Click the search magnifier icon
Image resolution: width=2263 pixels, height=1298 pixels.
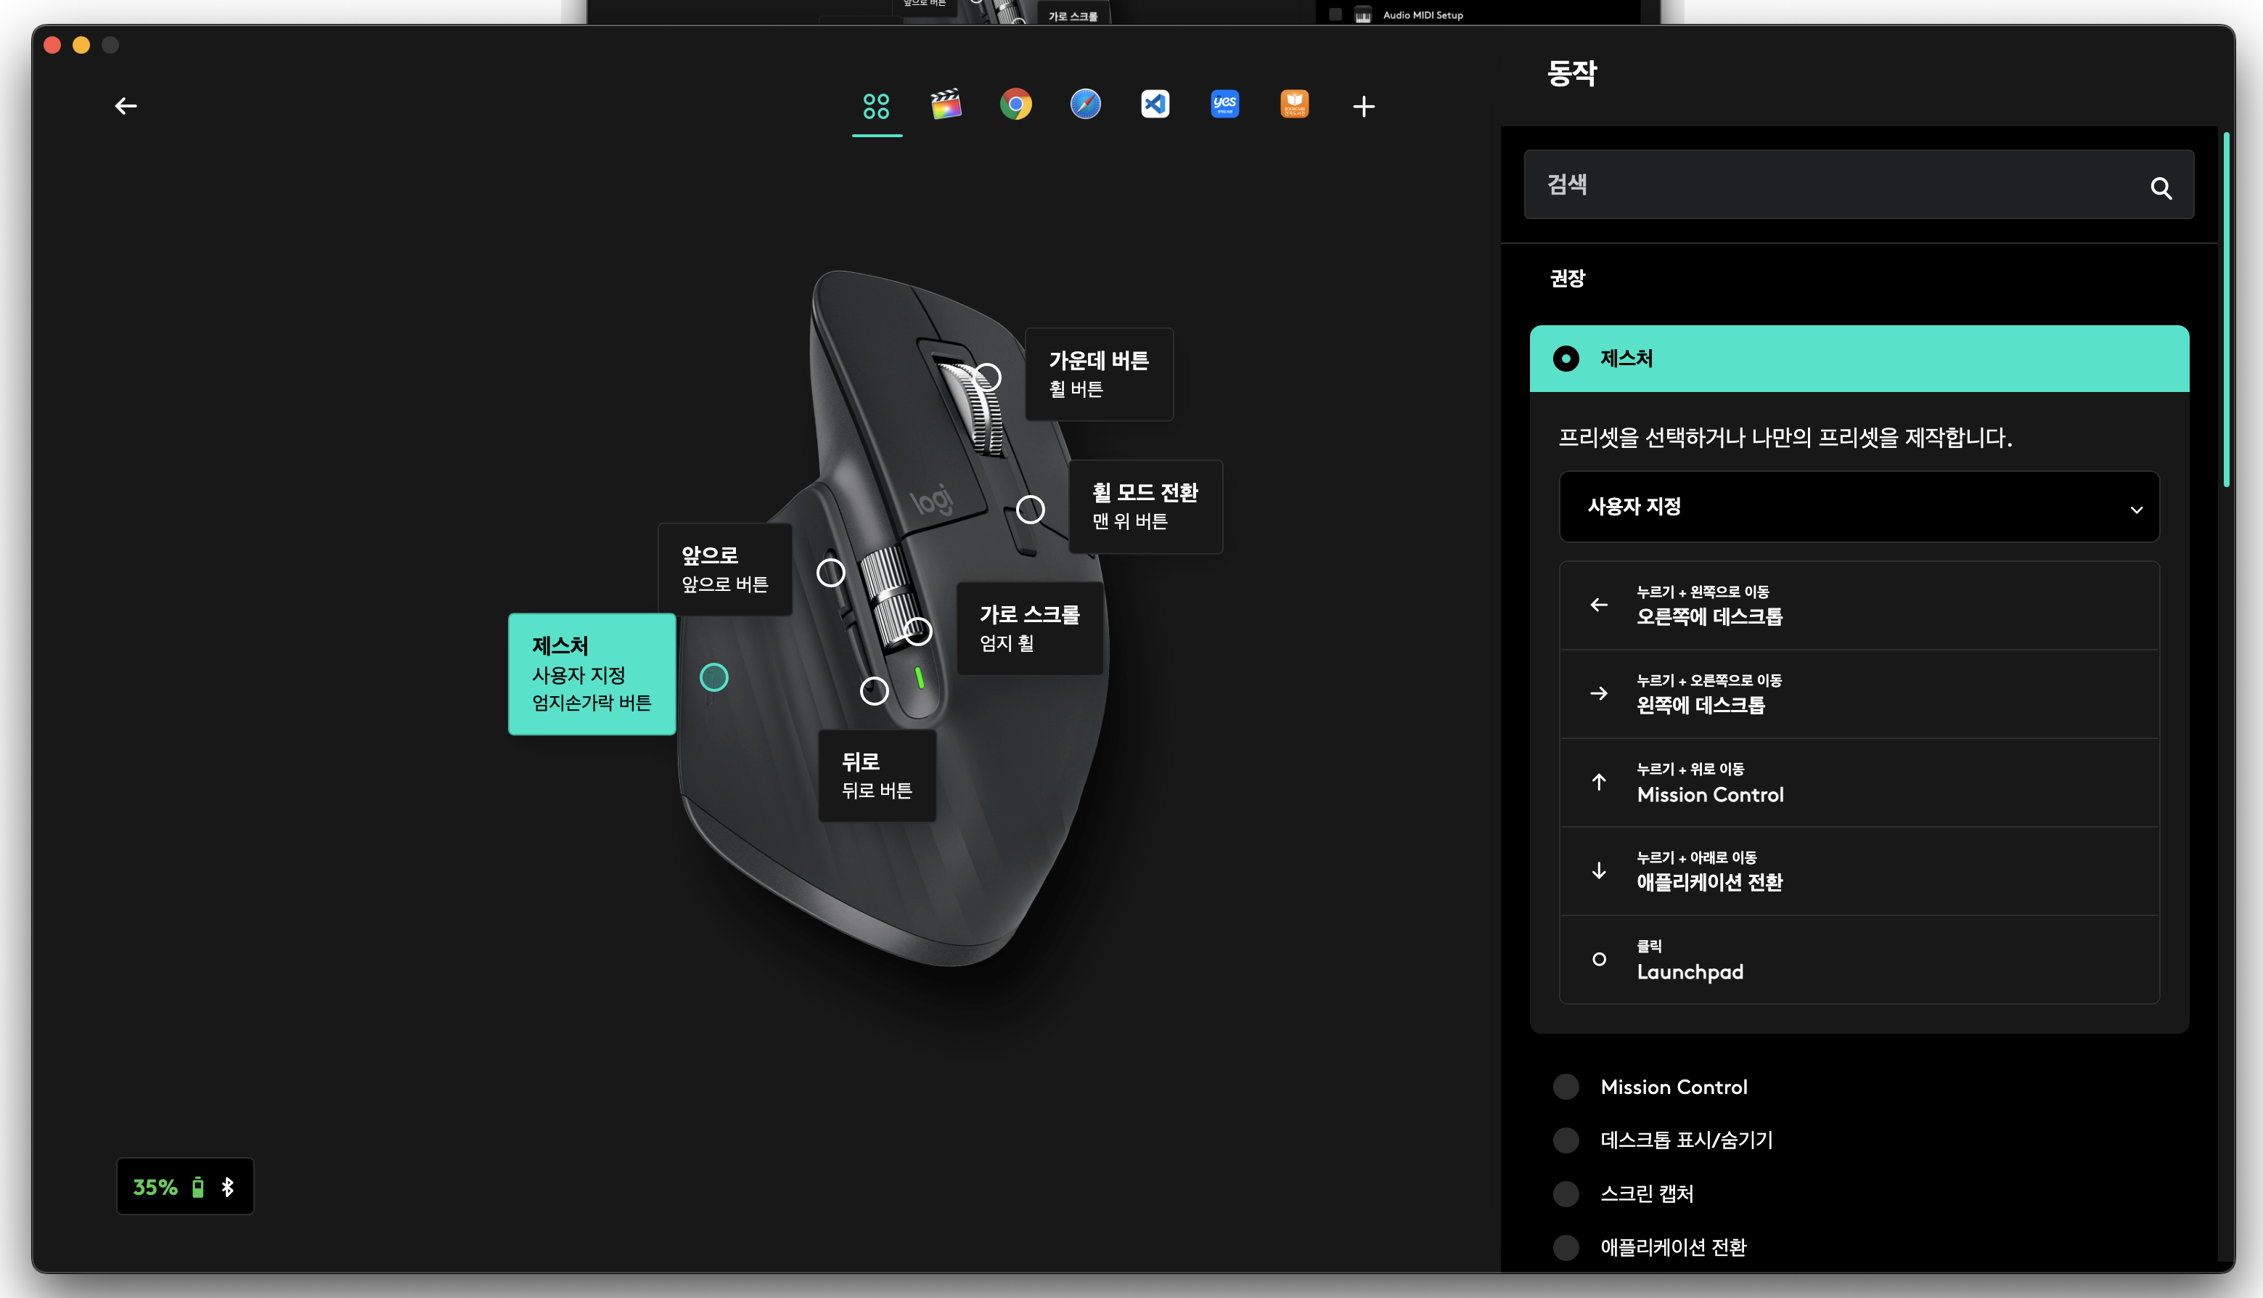(x=2161, y=187)
